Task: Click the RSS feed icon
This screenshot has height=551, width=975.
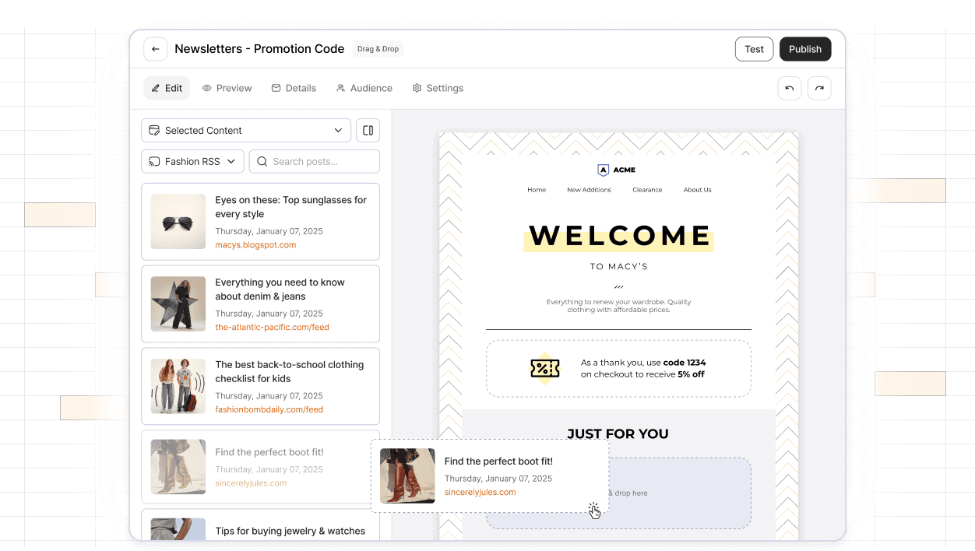Action: tap(154, 162)
